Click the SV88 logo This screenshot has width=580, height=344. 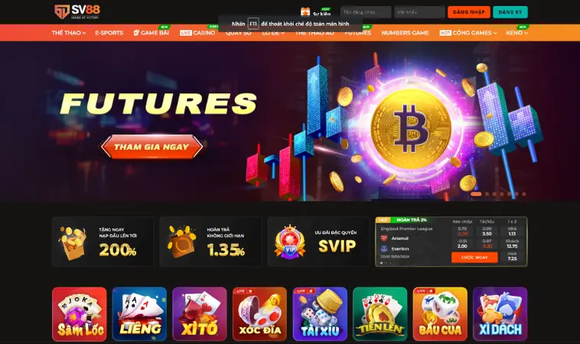click(77, 11)
